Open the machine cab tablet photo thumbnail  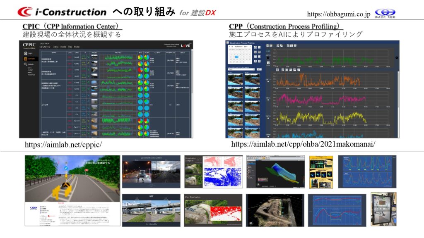point(383,209)
